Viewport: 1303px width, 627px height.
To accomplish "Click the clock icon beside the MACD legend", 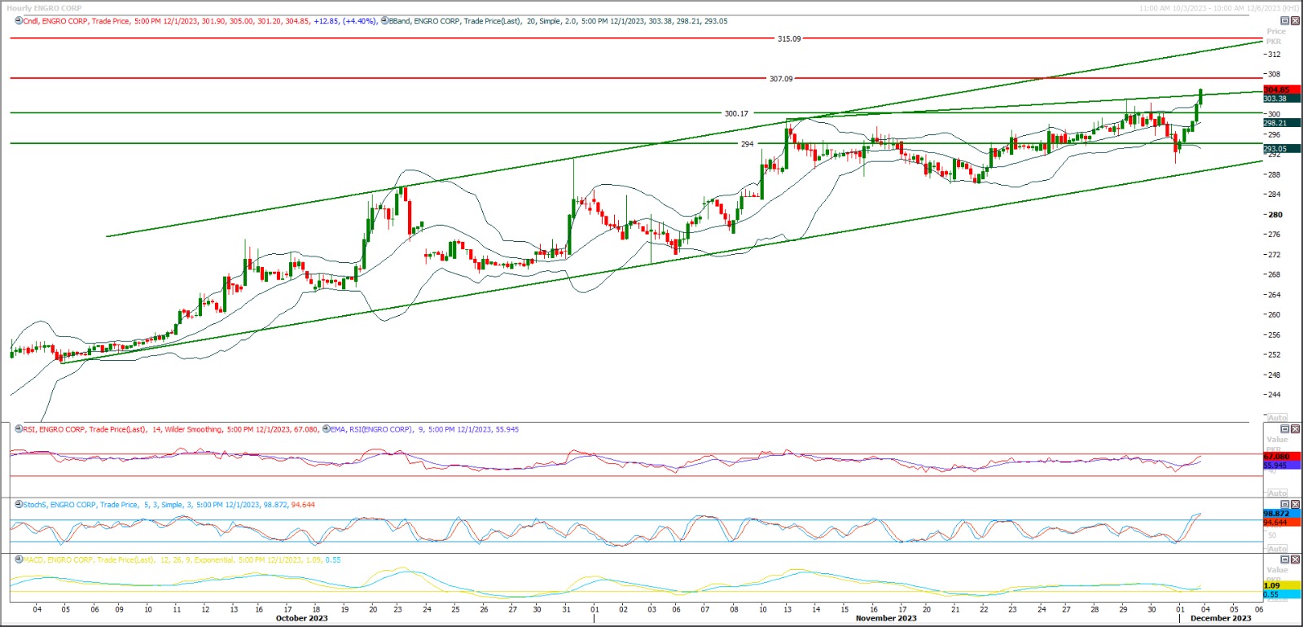I will (19, 560).
